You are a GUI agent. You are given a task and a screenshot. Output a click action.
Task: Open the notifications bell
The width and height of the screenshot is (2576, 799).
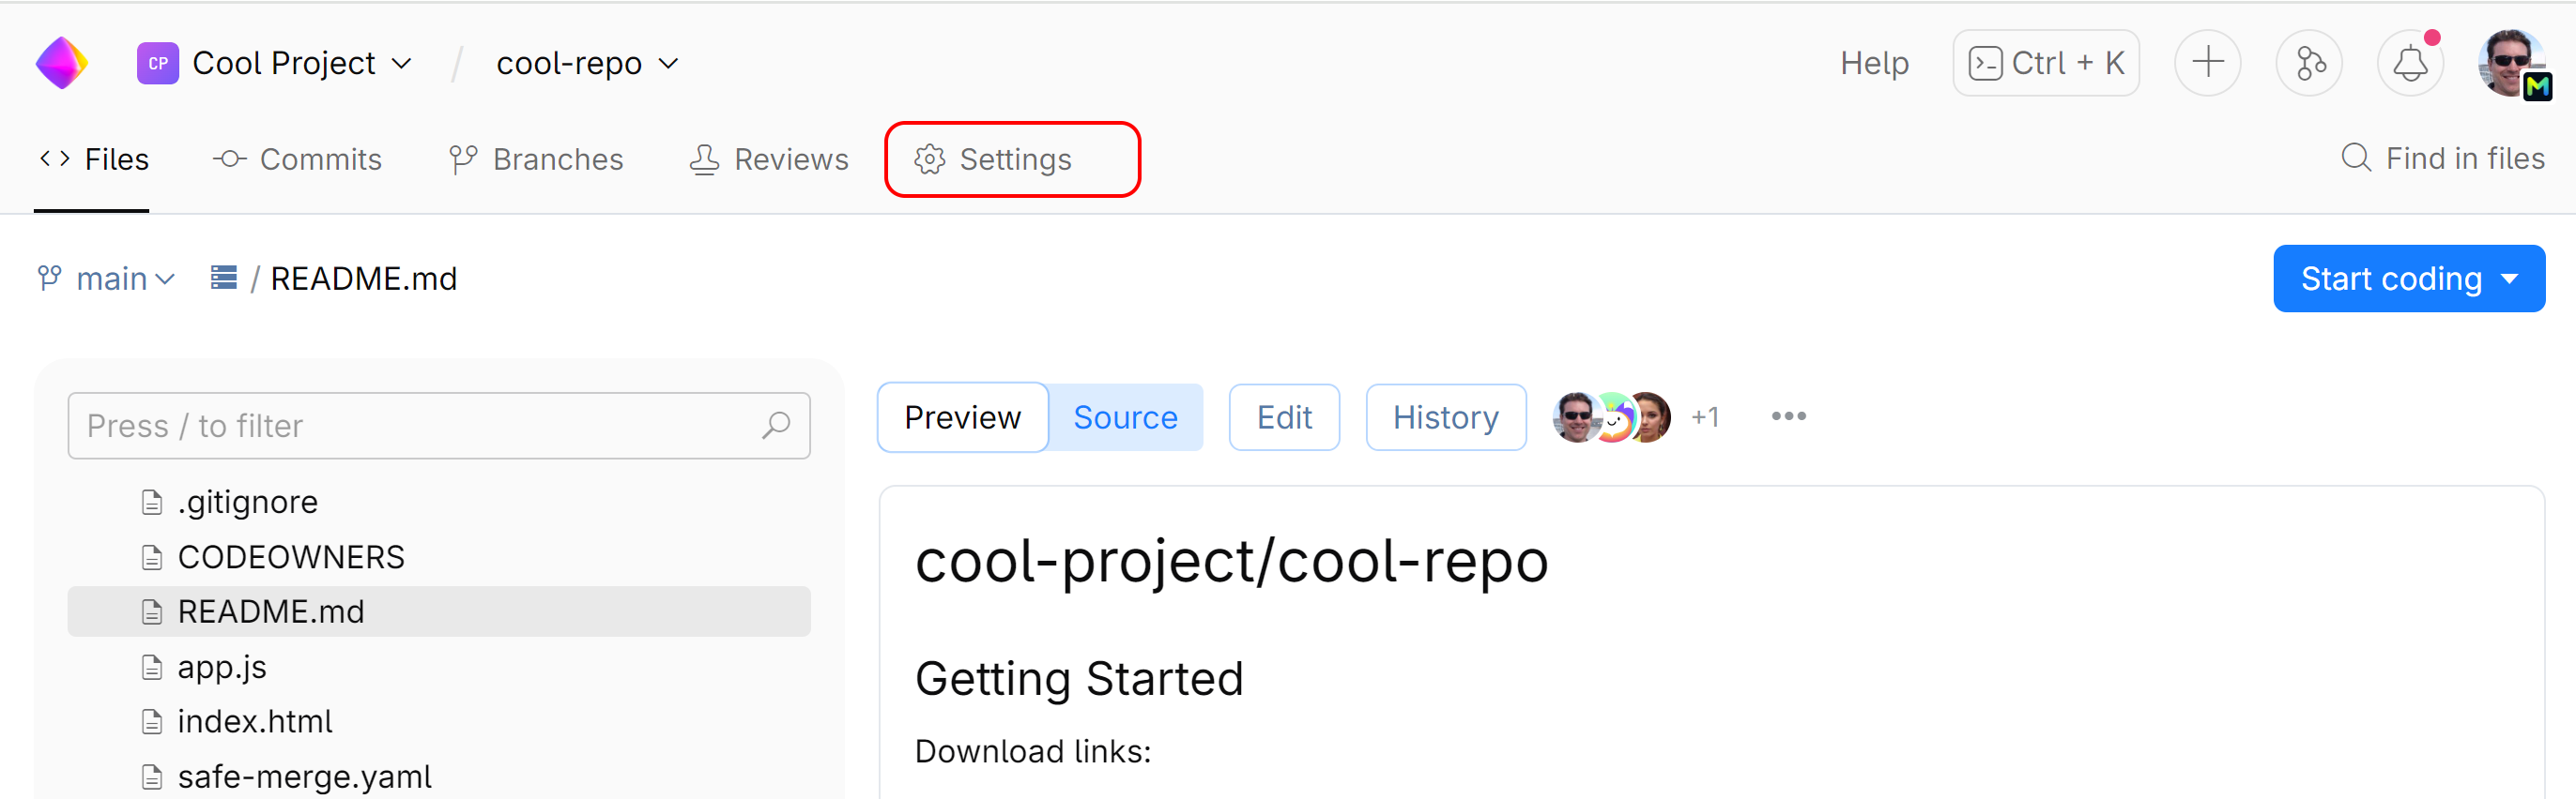(2410, 62)
